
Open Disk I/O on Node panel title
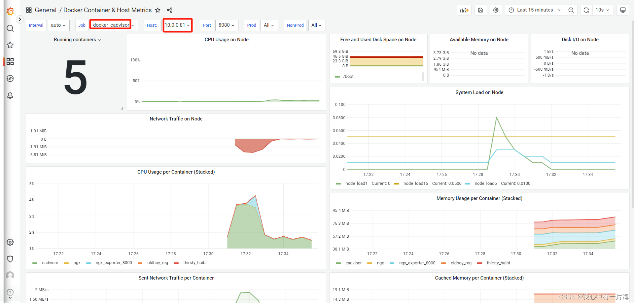tap(580, 40)
